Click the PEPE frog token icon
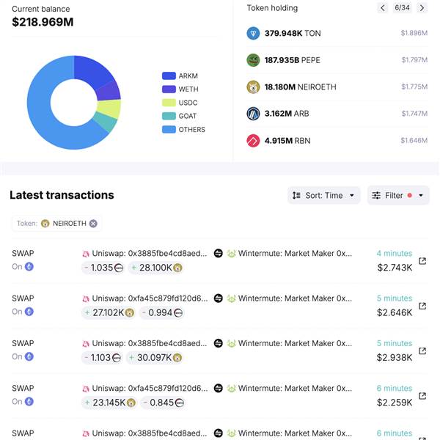The height and width of the screenshot is (440, 440). (x=253, y=60)
